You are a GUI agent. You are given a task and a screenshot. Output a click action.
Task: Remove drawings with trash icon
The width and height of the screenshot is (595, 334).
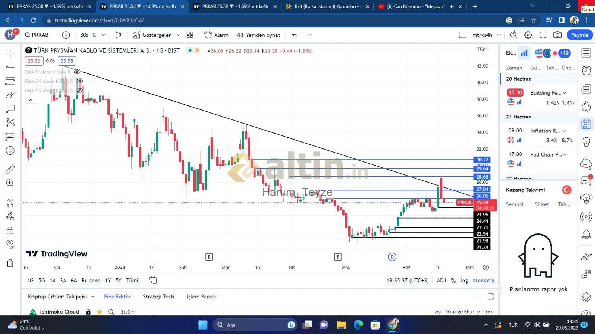10,263
